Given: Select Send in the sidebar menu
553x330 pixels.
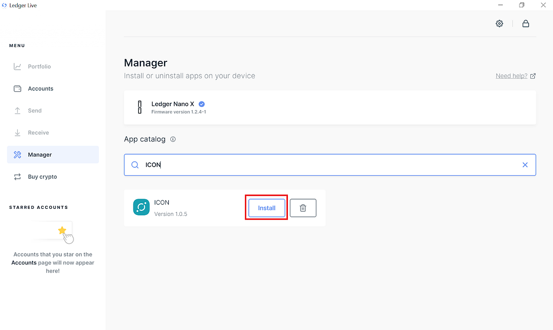Looking at the screenshot, I should pos(53,111).
